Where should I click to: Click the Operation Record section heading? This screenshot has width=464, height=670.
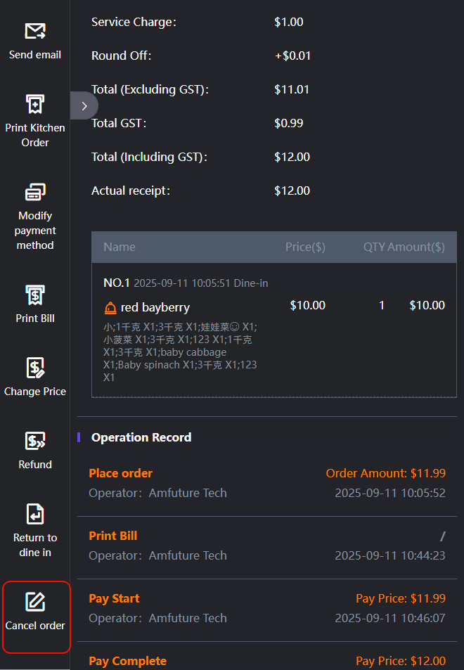click(x=141, y=437)
